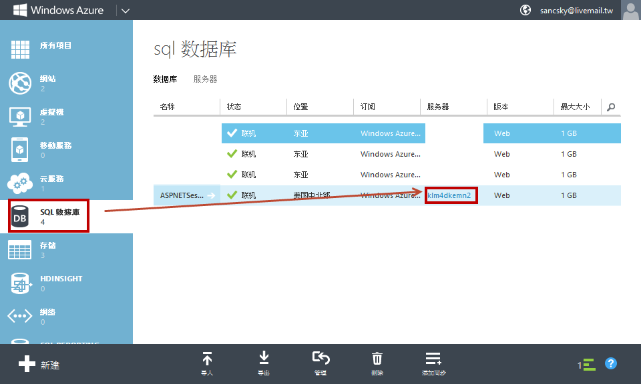This screenshot has height=384, width=641.
Task: Open the ASPNETSes... database name
Action: [182, 195]
